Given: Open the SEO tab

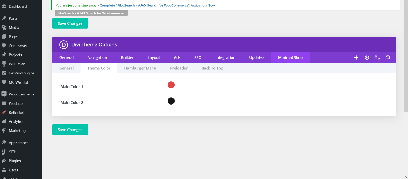Looking at the screenshot, I should (x=198, y=57).
